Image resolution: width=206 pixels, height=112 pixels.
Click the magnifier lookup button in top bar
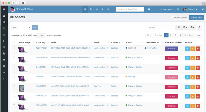[x=149, y=9]
